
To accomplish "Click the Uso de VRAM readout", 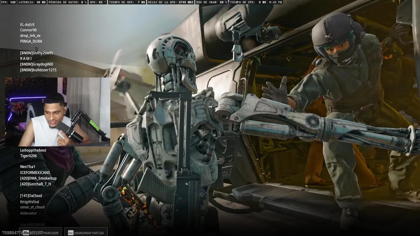I will click(211, 2).
